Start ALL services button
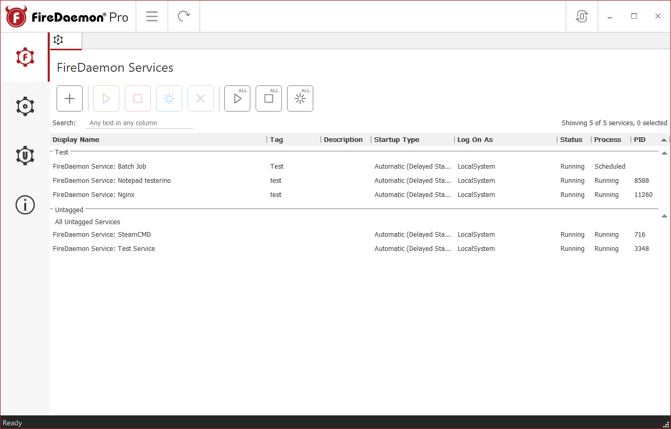671x429 pixels. pyautogui.click(x=237, y=98)
